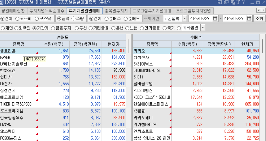The width and height of the screenshot is (266, 141).
Task: Choose the 기관계 investor radio button
Action: (35, 28)
